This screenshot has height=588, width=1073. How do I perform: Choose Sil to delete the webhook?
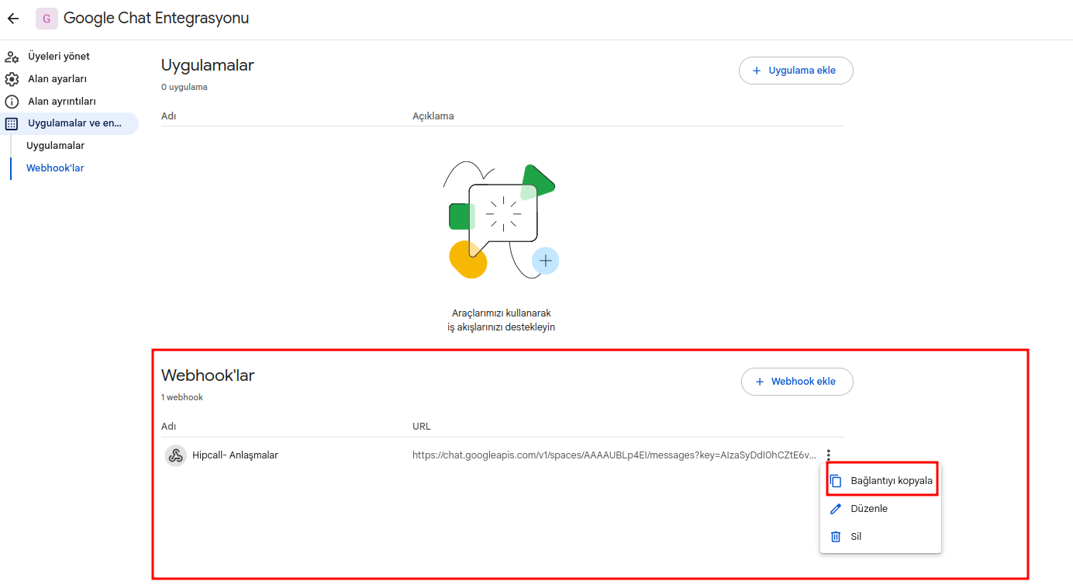(x=856, y=537)
